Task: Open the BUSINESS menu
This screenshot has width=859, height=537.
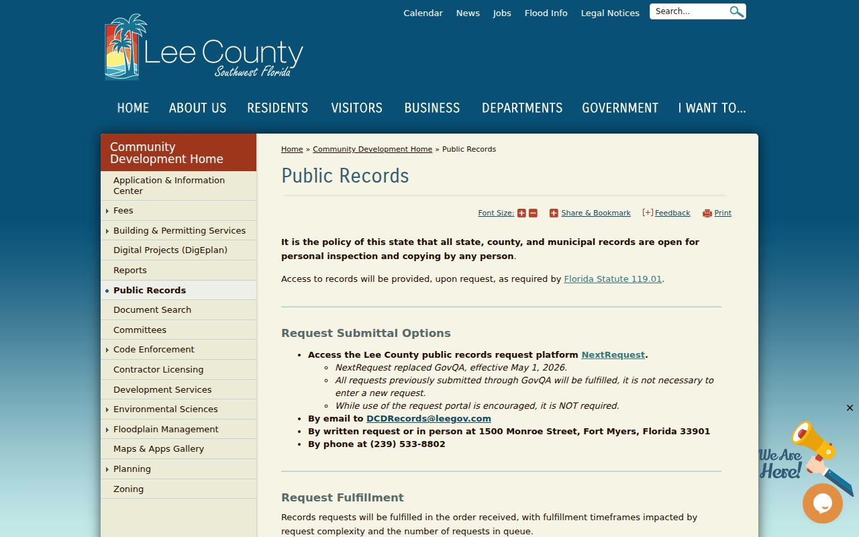Action: pos(432,108)
